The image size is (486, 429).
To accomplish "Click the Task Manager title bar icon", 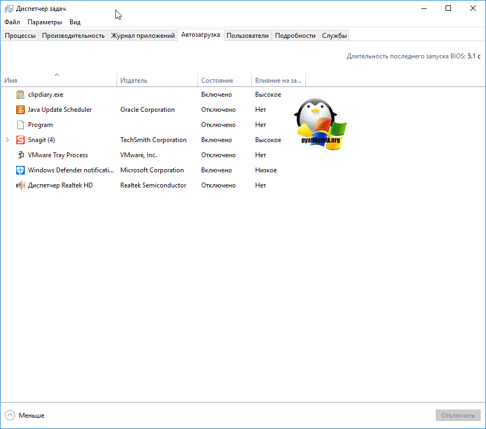I will pos(9,9).
